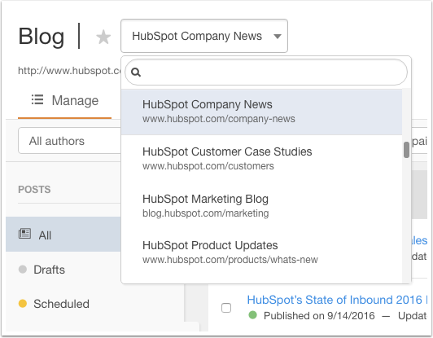The image size is (433, 338).
Task: Click the favorite star icon beside Blog
Action: [103, 37]
